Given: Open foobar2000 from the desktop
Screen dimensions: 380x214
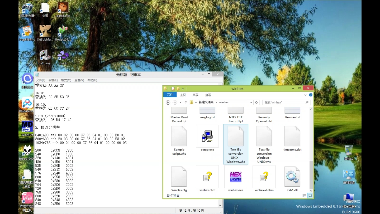Looking at the screenshot, I should 27,150.
